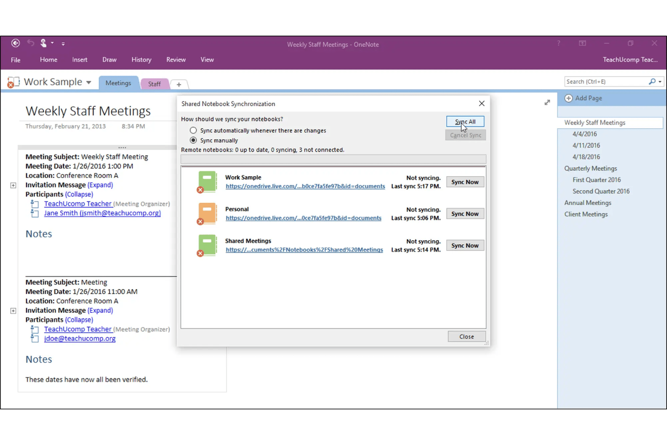Open the Work Sample notebook dropdown
Viewport: 667px width, 445px height.
coord(89,83)
